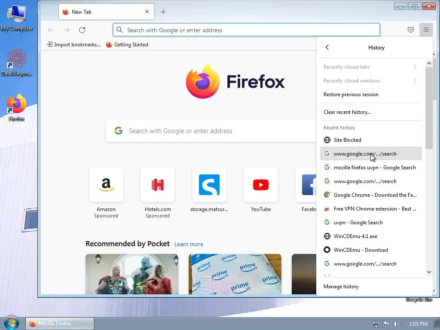Open mozilla firefox uvpn Google Search entry
The image size is (440, 330).
tap(371, 167)
